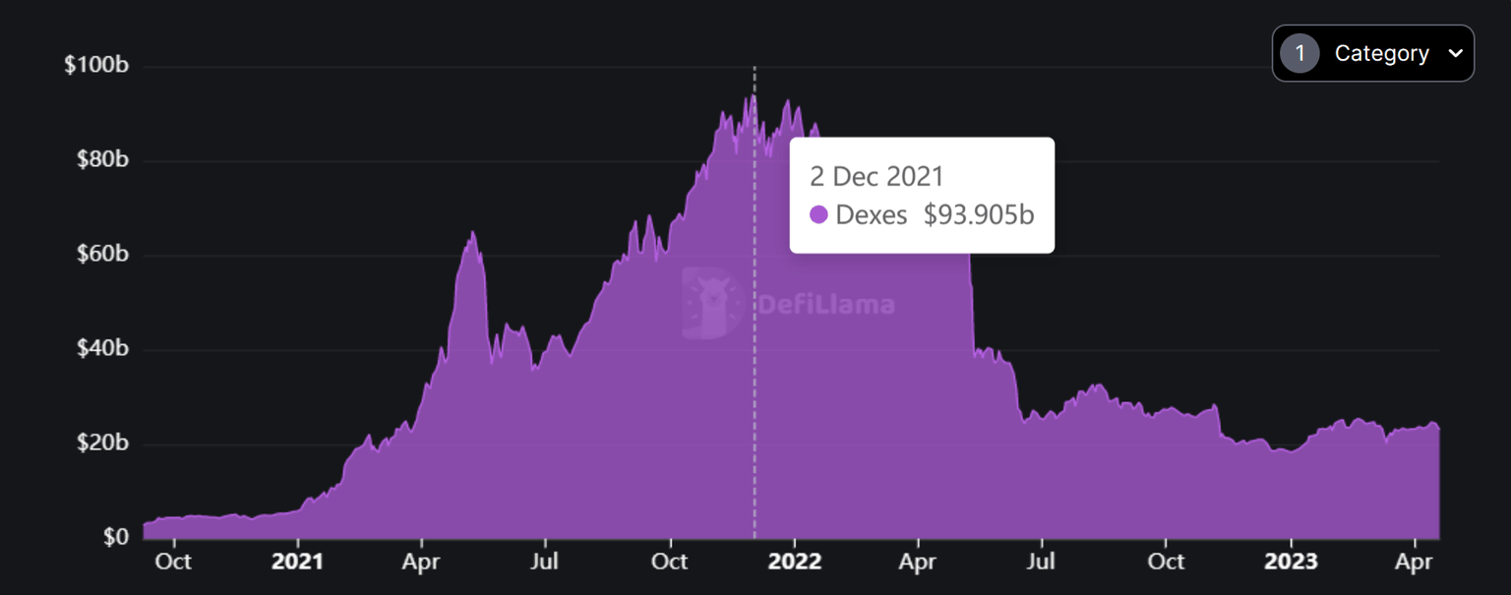Screen dimensions: 1511x595
Task: Click the $93.905b value in tooltip
Action: point(978,214)
